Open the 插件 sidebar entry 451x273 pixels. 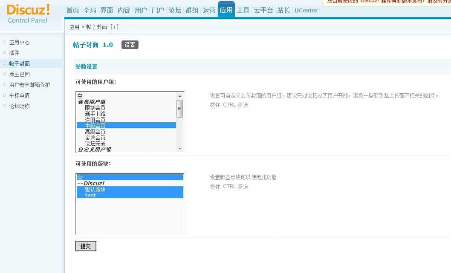pyautogui.click(x=14, y=53)
